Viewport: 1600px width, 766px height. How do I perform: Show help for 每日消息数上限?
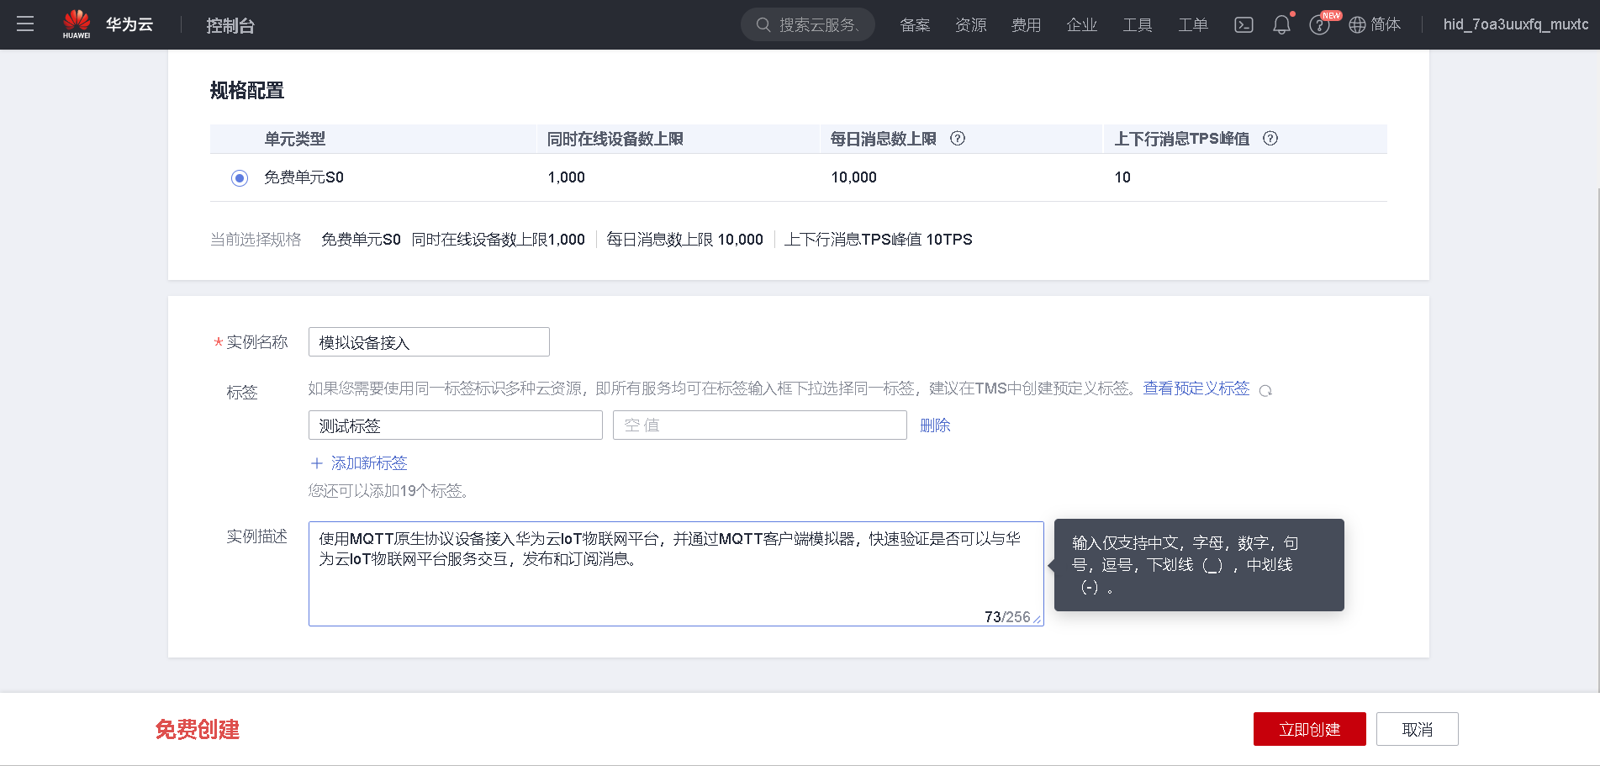(x=958, y=139)
